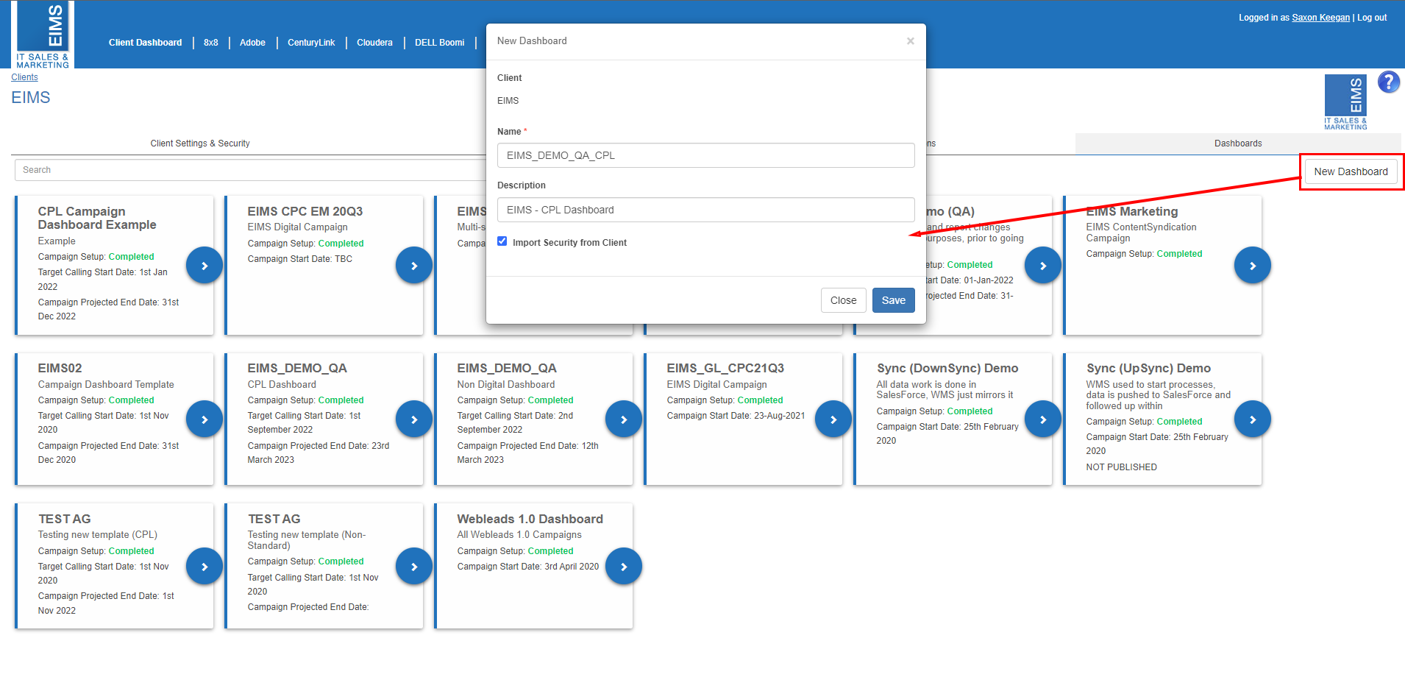Switch to the Dashboards tab

[x=1238, y=143]
